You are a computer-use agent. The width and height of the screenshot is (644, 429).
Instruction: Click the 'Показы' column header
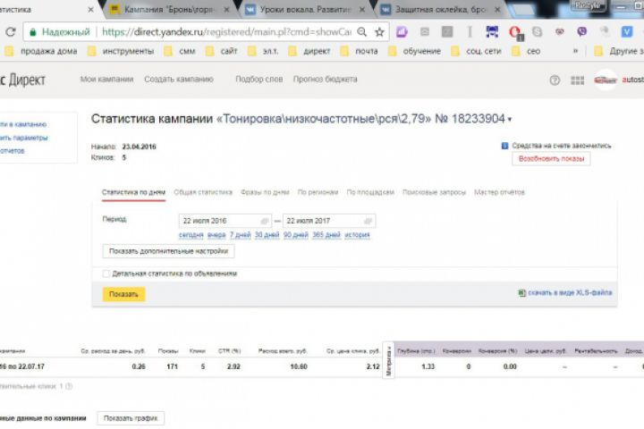(x=168, y=351)
